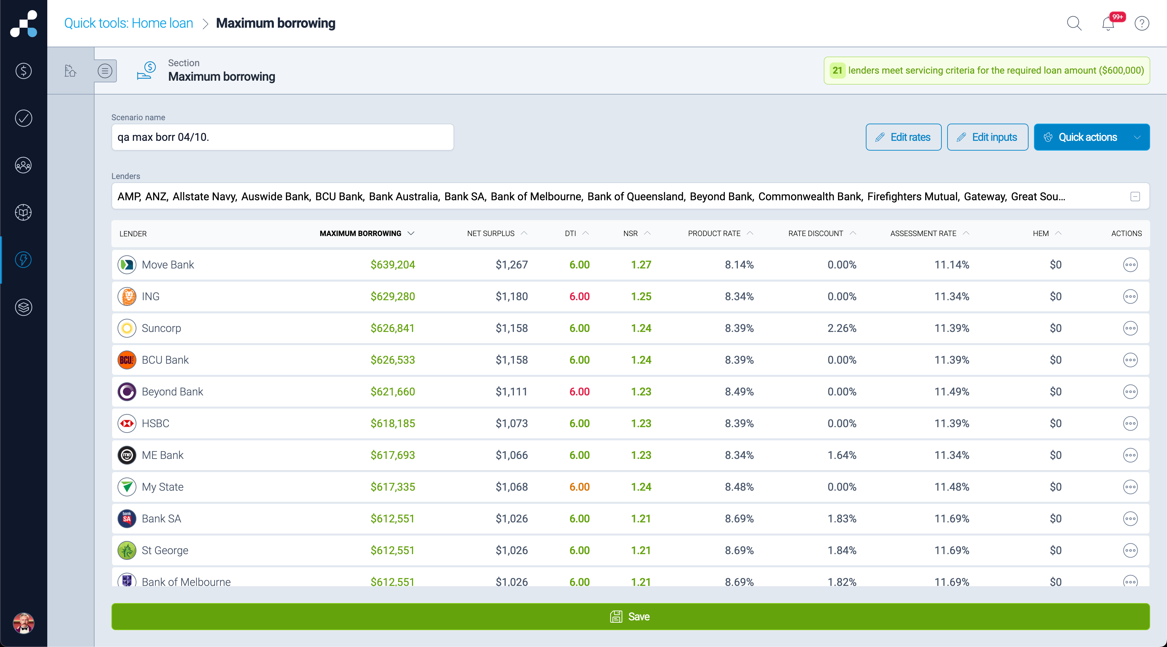Click the Move Bank logo
The image size is (1167, 647).
127,265
